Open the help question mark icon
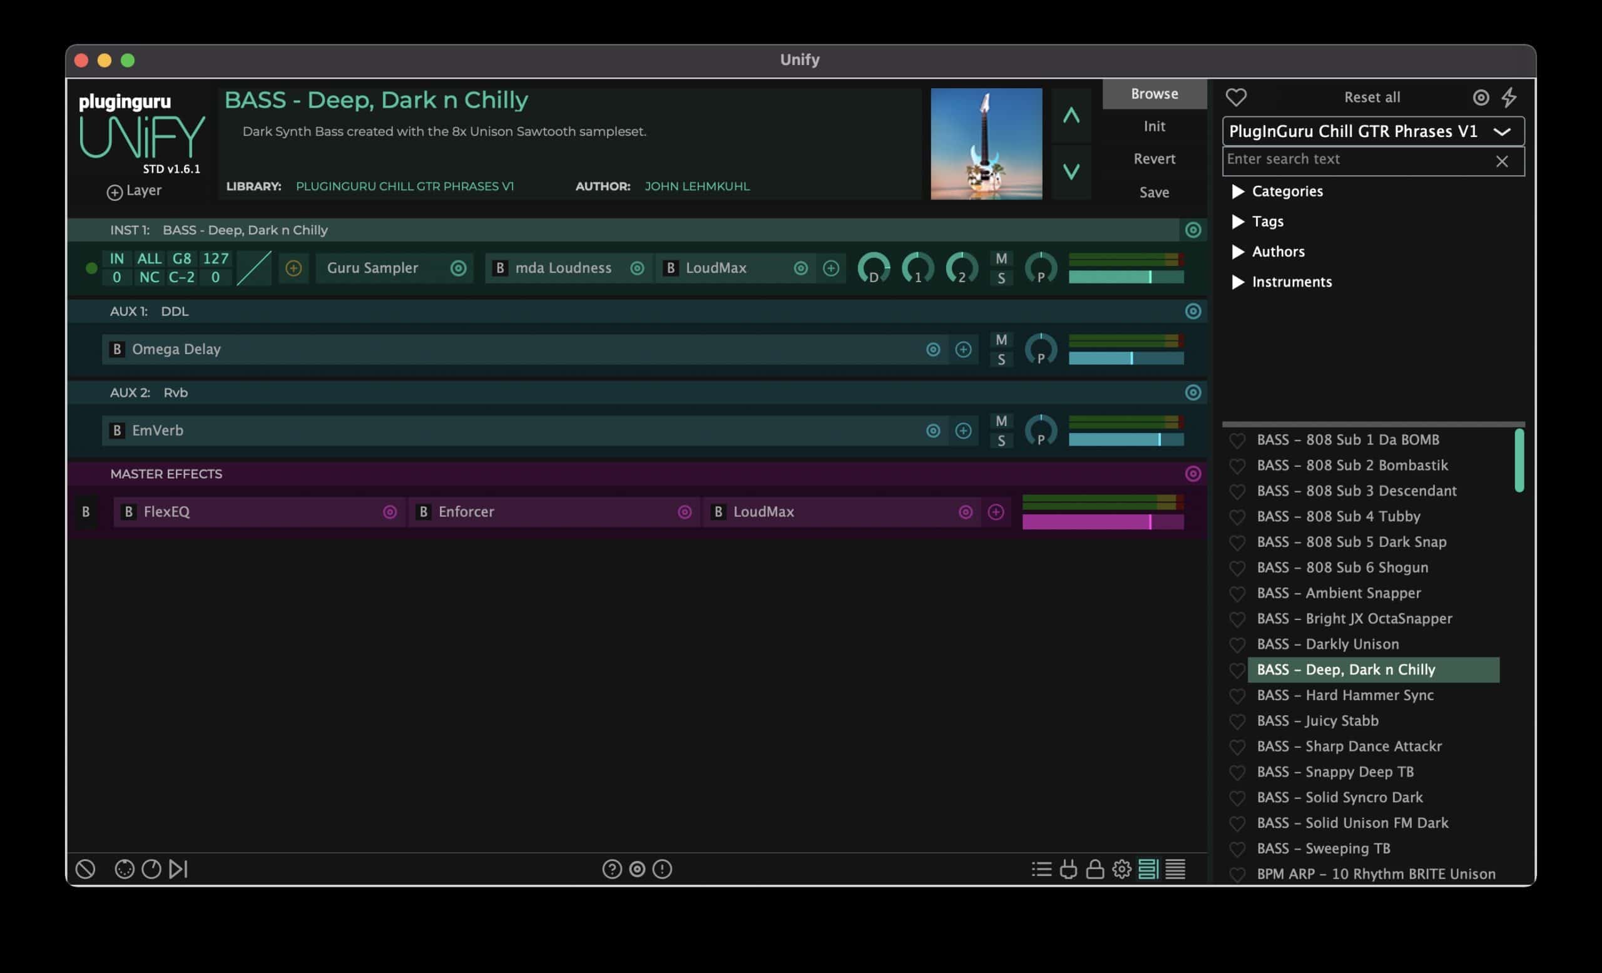1602x973 pixels. tap(612, 869)
